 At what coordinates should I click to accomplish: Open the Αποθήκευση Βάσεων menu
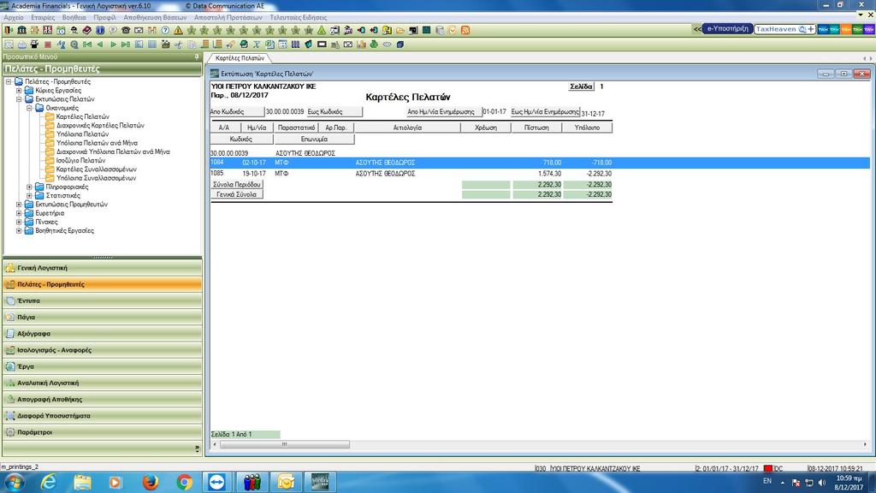[155, 17]
